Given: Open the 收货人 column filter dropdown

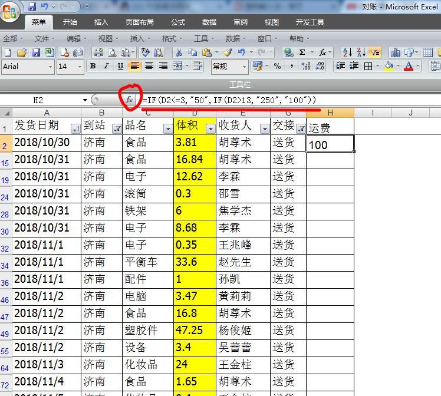Looking at the screenshot, I should coord(265,129).
